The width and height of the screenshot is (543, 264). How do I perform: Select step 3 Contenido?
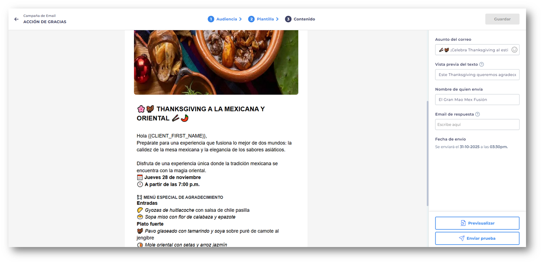point(300,19)
